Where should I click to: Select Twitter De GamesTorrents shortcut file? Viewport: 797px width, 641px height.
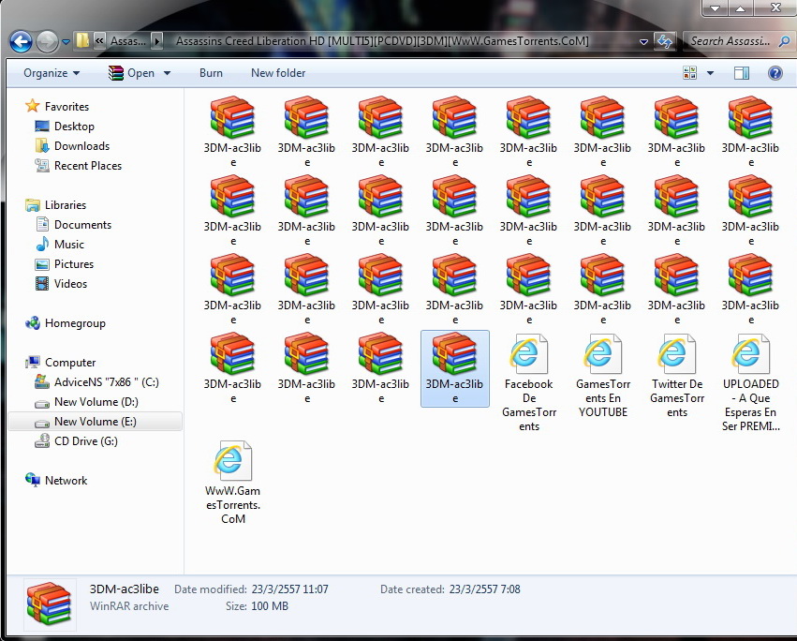click(676, 377)
